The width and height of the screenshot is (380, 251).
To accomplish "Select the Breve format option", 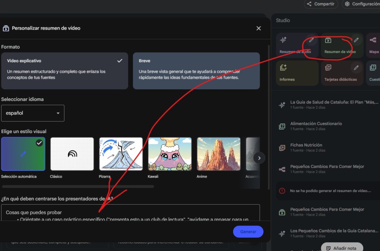I will point(196,70).
